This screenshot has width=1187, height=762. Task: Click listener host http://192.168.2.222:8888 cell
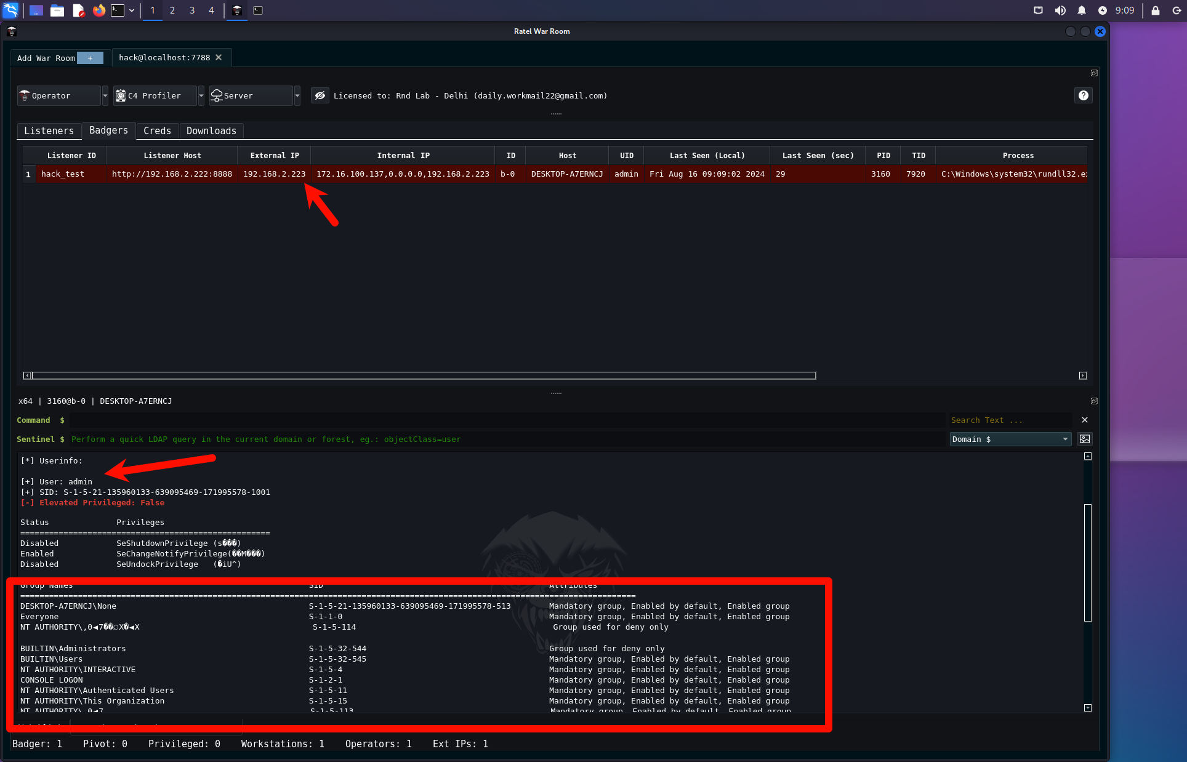click(172, 174)
